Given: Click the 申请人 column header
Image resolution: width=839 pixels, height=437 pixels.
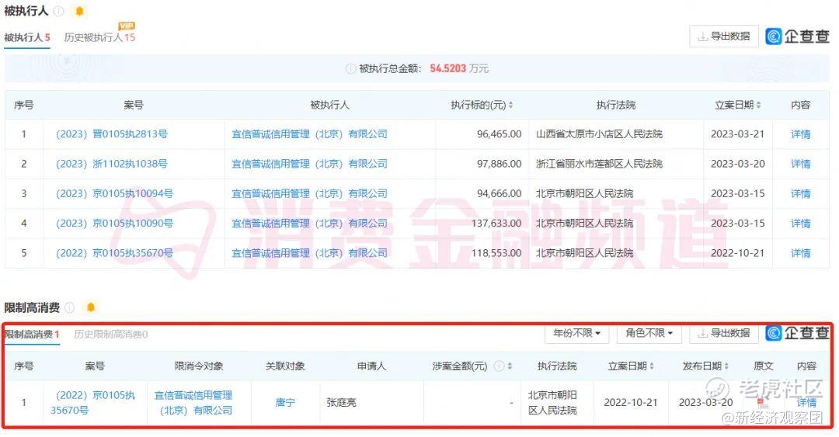Looking at the screenshot, I should 372,366.
